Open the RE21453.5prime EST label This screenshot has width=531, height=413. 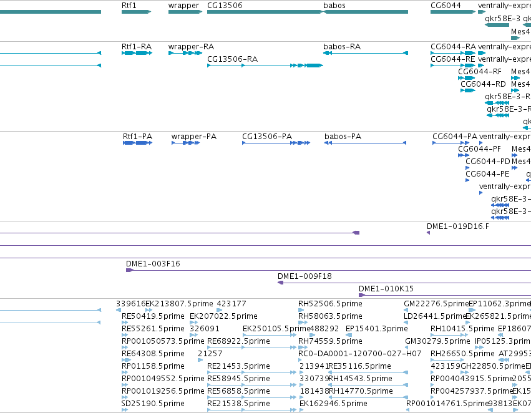pos(239,366)
